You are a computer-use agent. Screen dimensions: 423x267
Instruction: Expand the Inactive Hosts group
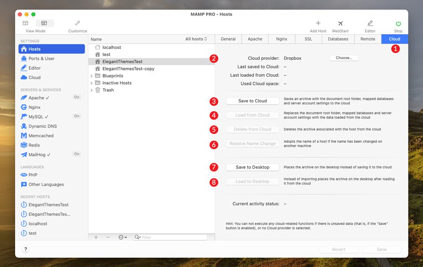(91, 83)
